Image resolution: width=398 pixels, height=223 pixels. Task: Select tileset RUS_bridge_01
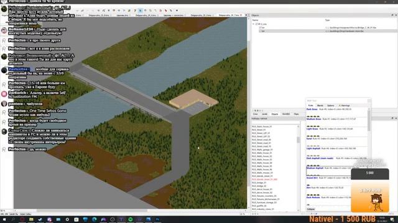point(259,183)
